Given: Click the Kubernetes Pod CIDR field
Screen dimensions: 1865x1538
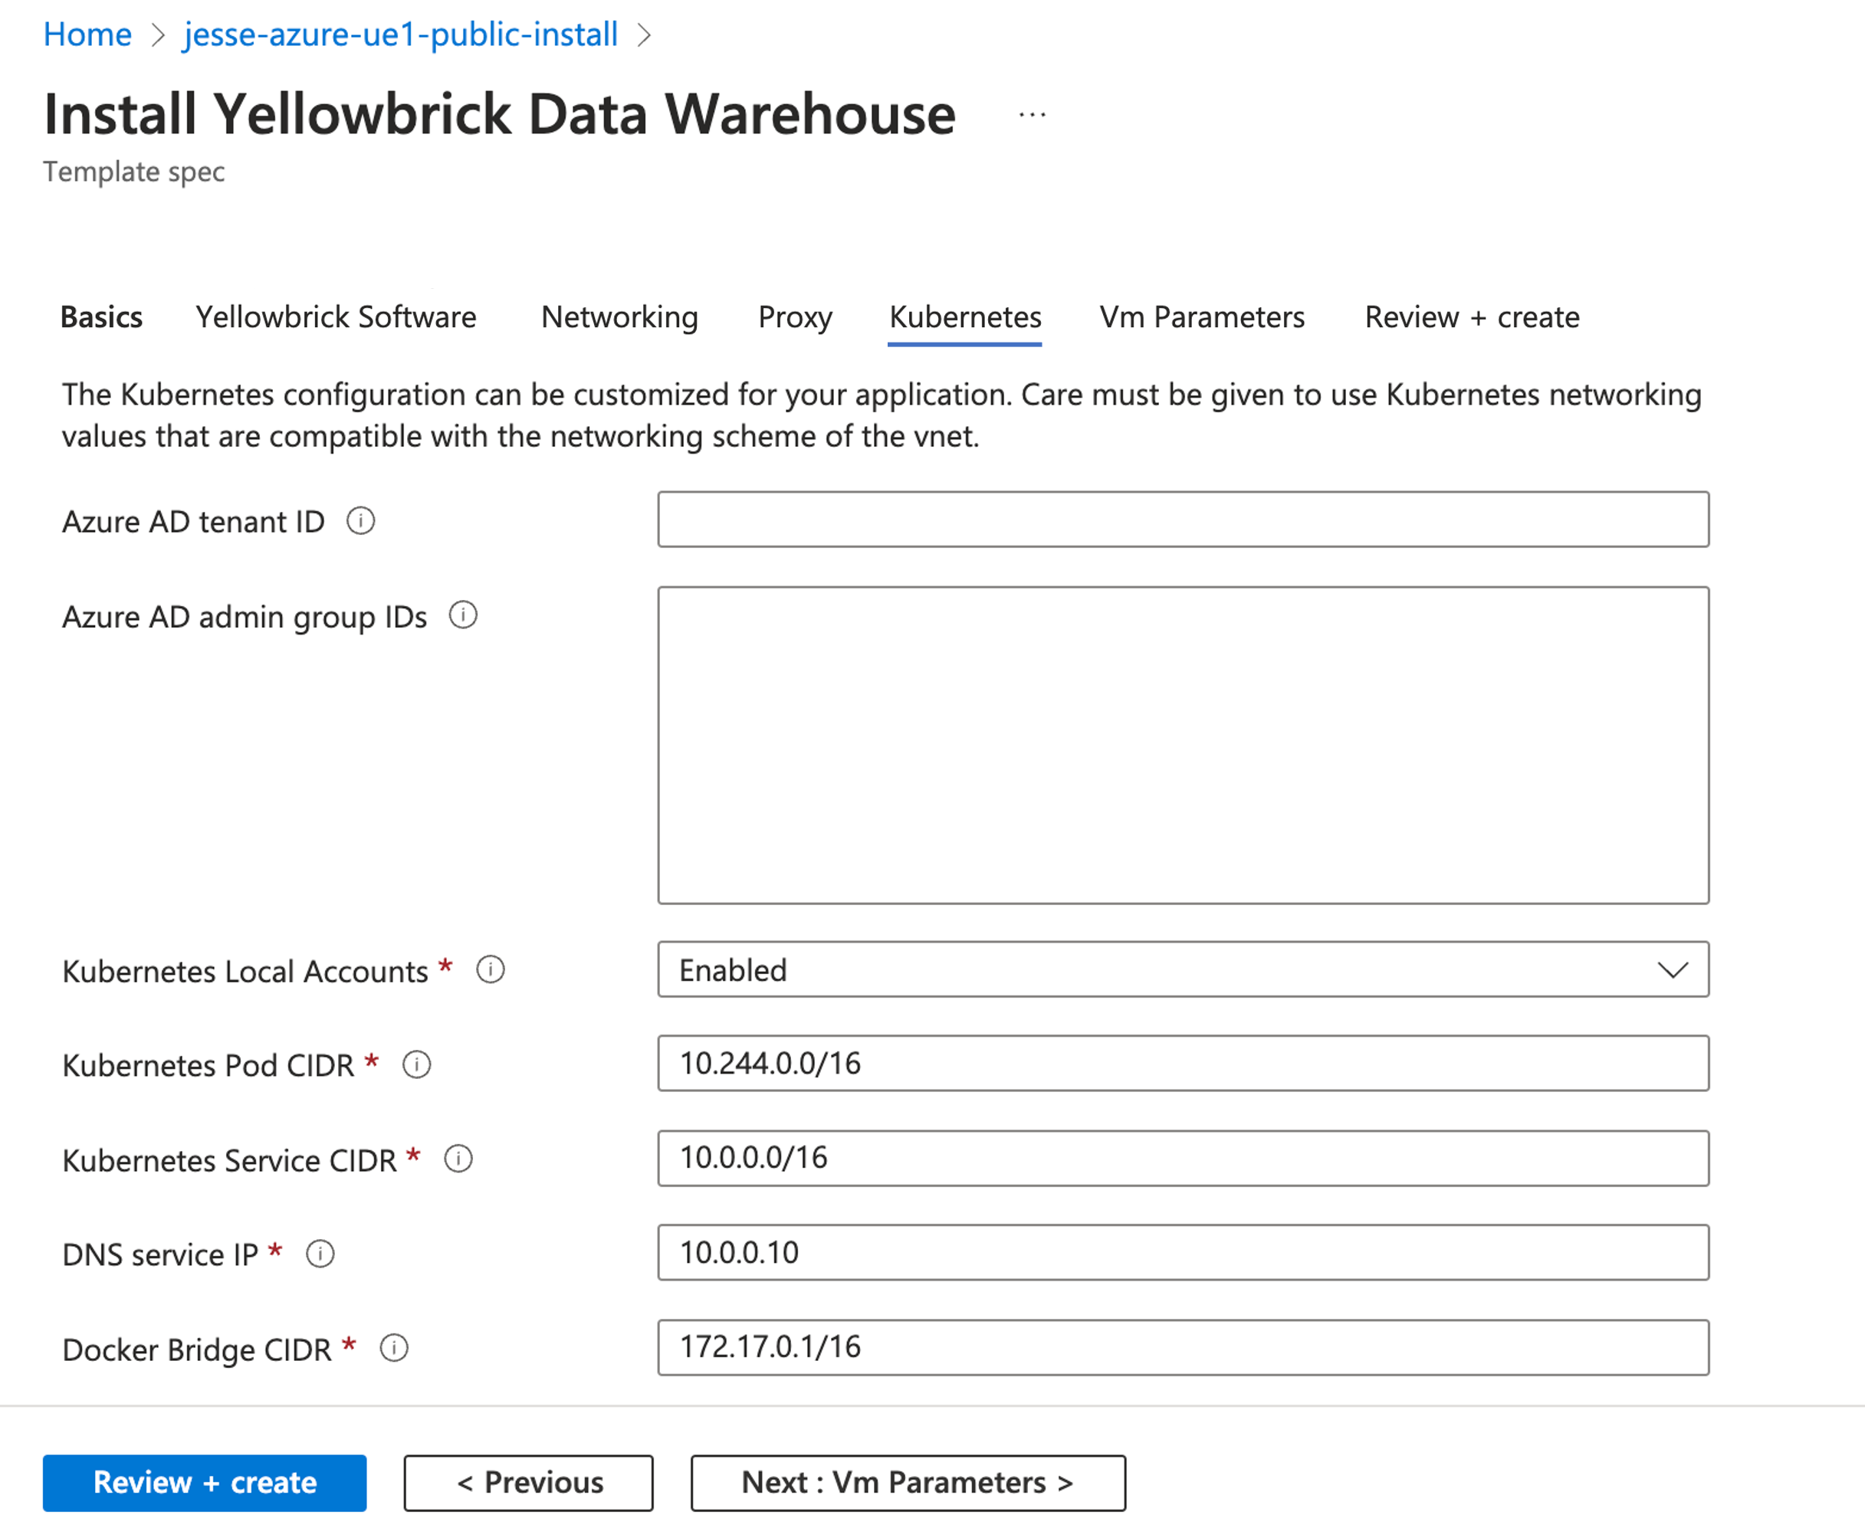Looking at the screenshot, I should click(1183, 1063).
